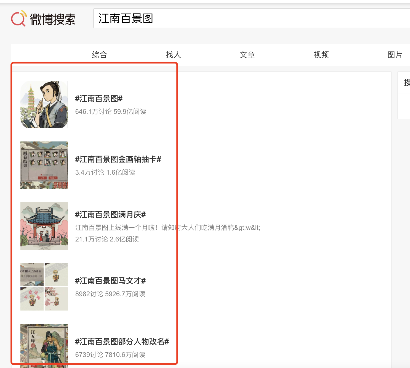The width and height of the screenshot is (410, 368).
Task: Switch to the 综合 tab
Action: (99, 55)
